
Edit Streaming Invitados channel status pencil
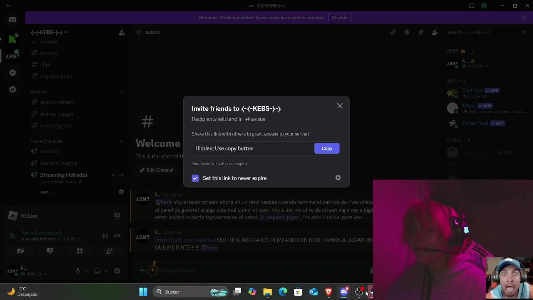coord(80,182)
